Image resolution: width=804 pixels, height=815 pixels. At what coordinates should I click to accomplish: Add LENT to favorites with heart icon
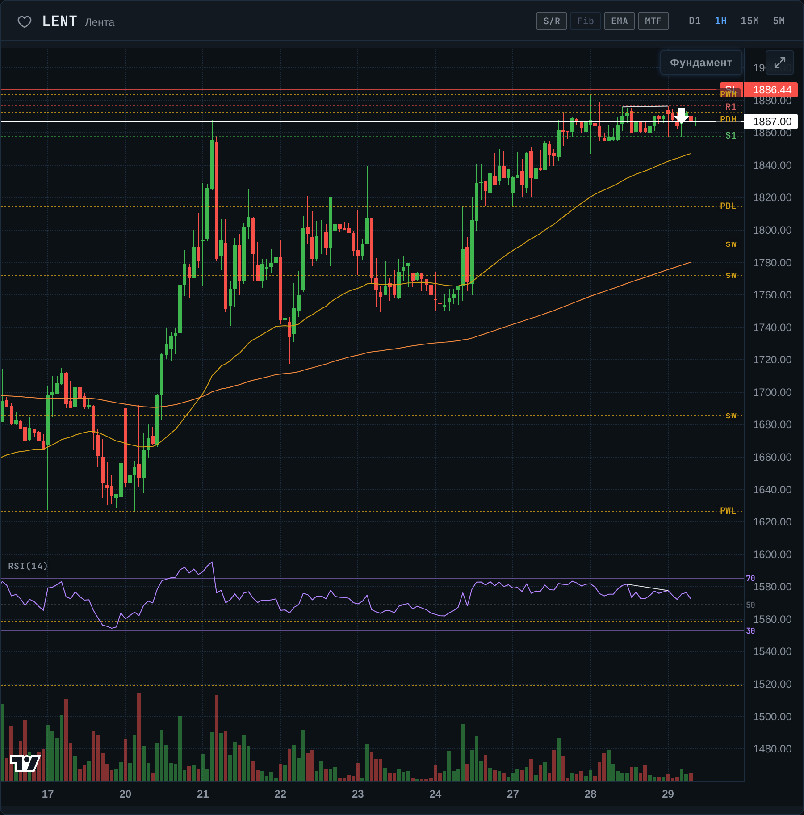(25, 21)
